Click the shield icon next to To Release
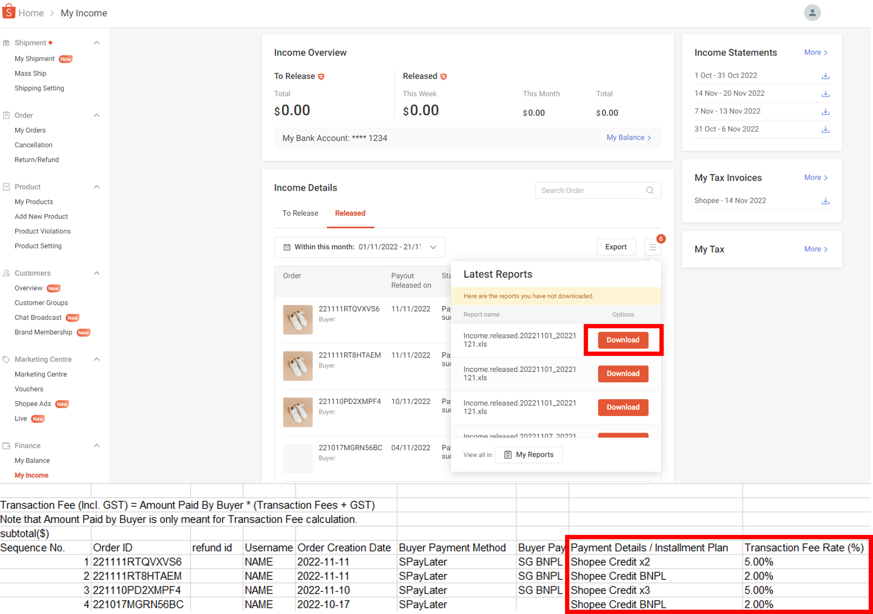 tap(321, 76)
